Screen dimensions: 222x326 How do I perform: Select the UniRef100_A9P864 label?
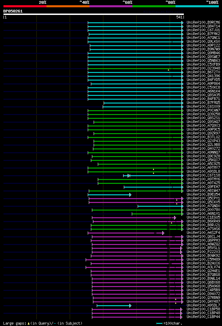pyautogui.click(x=203, y=83)
